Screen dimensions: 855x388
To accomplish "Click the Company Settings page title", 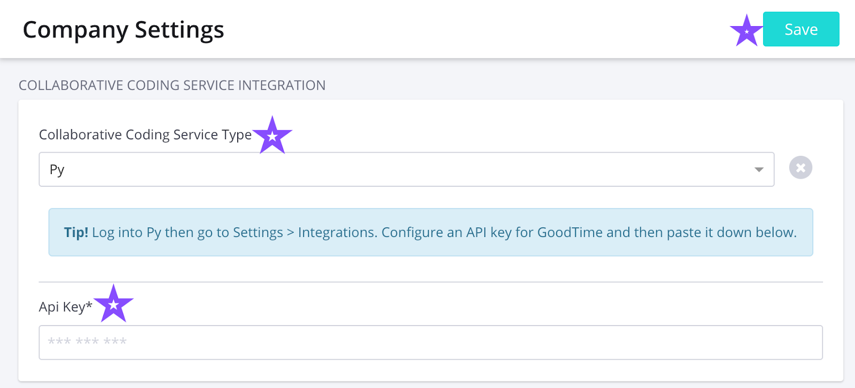I will click(123, 30).
